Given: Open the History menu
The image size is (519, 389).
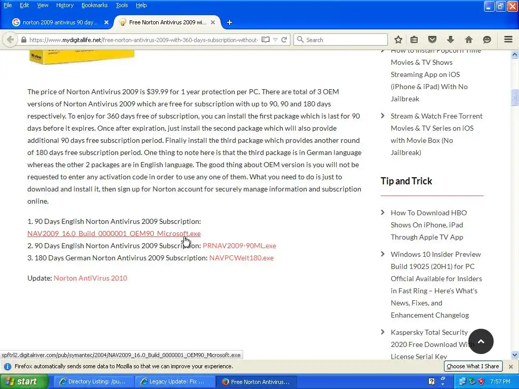Looking at the screenshot, I should [64, 5].
